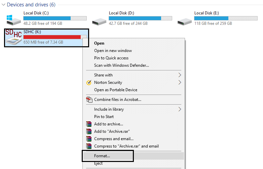Collapse the Devices and drives section
The height and width of the screenshot is (169, 263).
pyautogui.click(x=3, y=5)
